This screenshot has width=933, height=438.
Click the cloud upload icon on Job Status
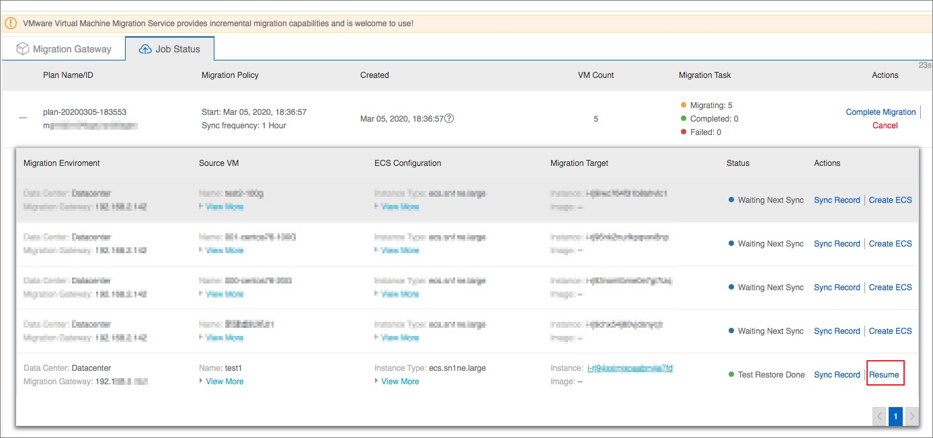click(x=145, y=49)
